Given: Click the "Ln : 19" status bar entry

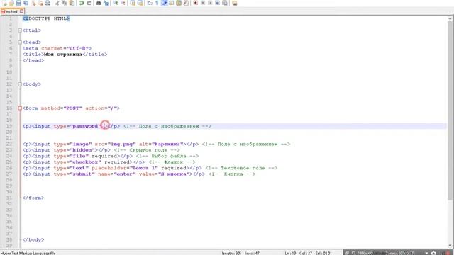Looking at the screenshot, I should [x=290, y=253].
